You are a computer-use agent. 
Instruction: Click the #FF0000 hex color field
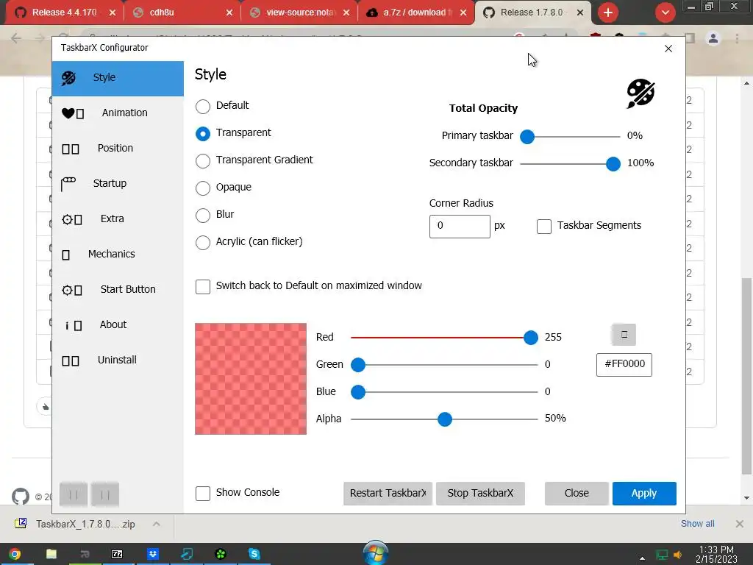click(x=624, y=364)
